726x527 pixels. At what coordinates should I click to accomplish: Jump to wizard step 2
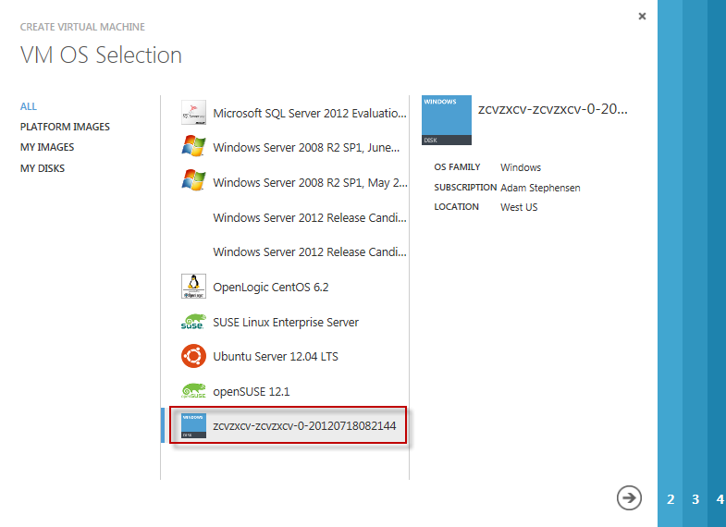(670, 499)
